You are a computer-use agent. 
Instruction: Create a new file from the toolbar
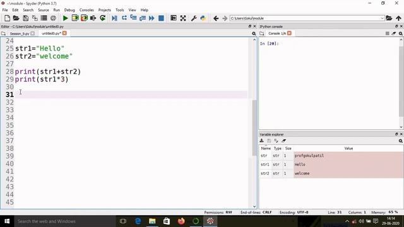(7, 18)
